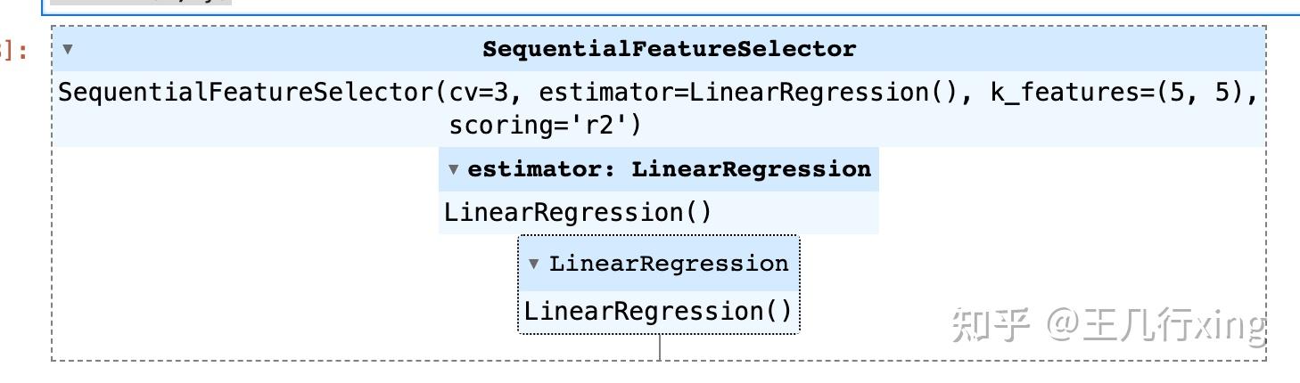Click the scoring='r2' line
Viewport: 1300px width, 383px height.
click(545, 125)
